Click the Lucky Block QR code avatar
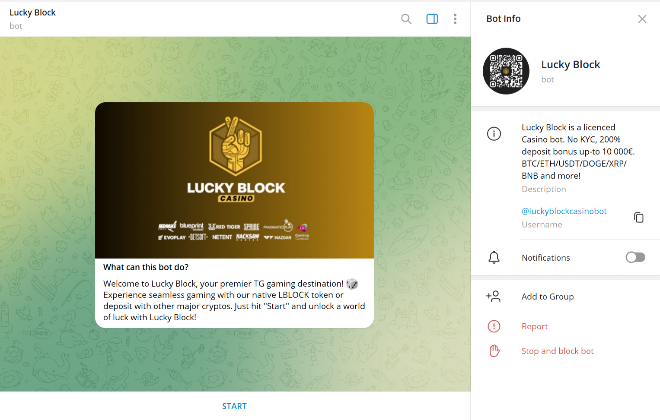The height and width of the screenshot is (420, 660). click(x=506, y=71)
